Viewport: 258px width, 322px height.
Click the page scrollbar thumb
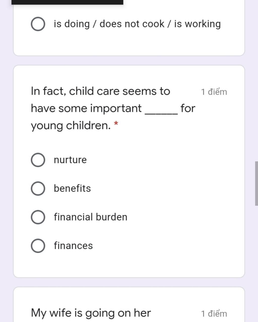(256, 183)
